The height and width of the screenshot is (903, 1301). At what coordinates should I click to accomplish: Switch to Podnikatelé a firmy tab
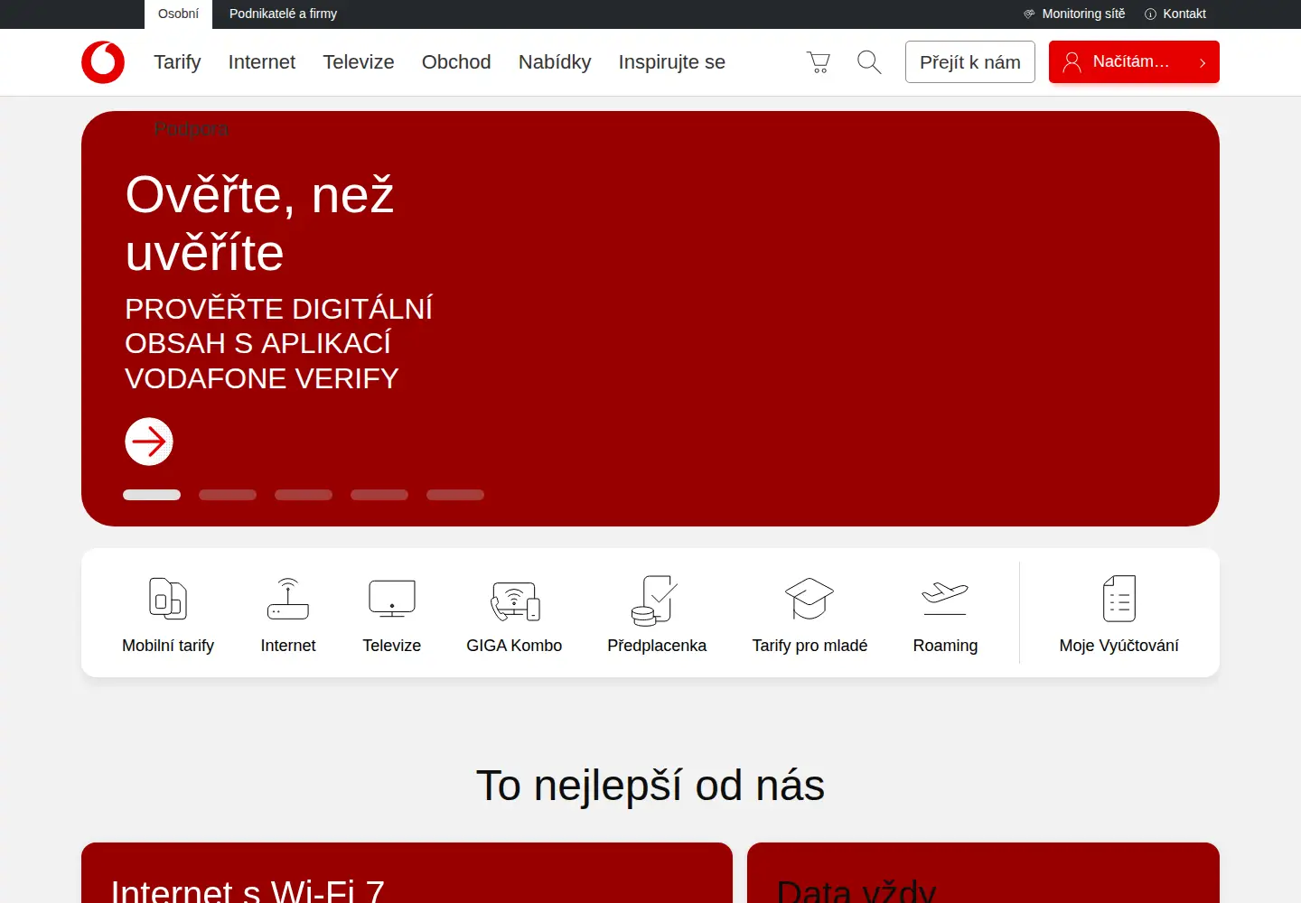pos(283,14)
